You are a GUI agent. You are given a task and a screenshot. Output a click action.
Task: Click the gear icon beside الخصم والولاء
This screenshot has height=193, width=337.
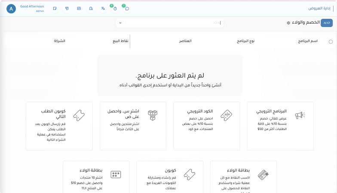click(x=288, y=23)
